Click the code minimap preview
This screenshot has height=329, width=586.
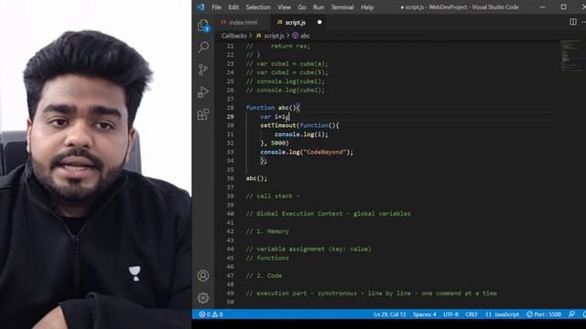571,55
